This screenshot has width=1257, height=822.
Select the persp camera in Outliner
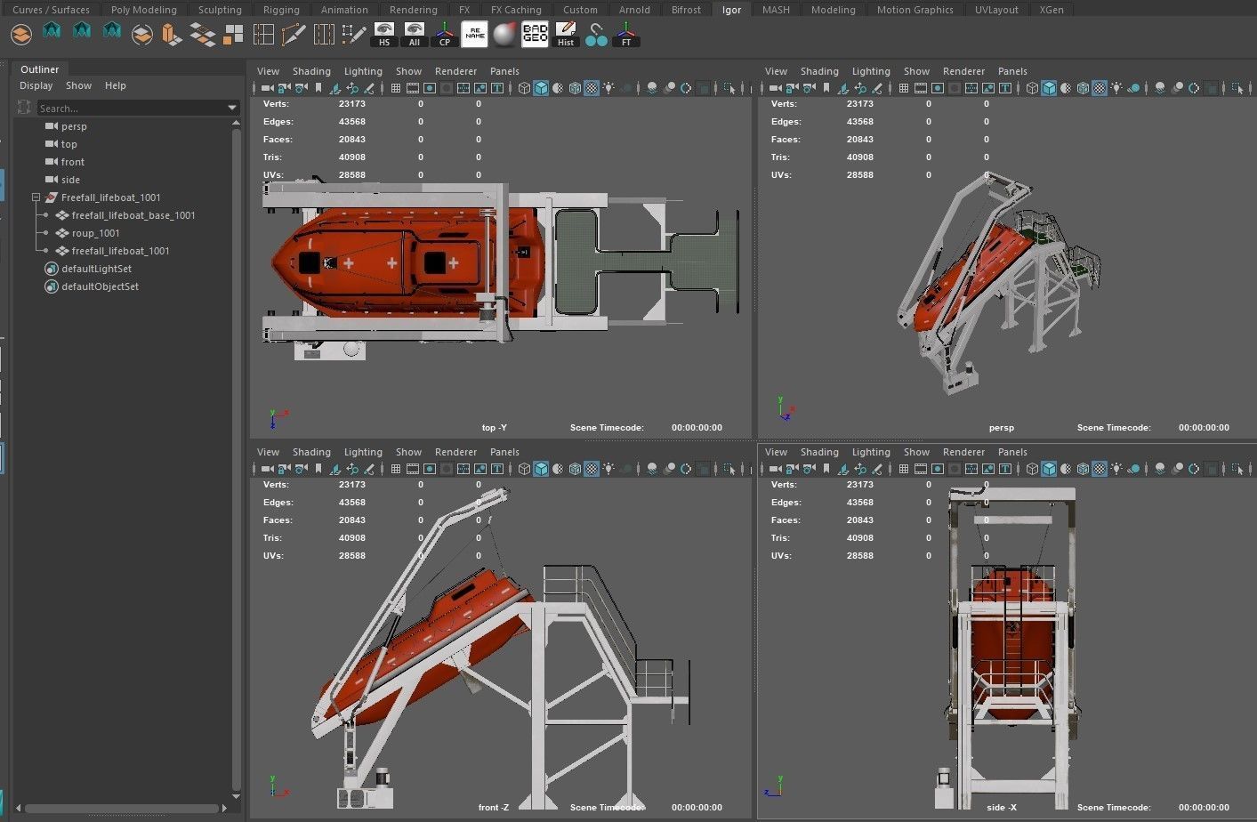[x=74, y=126]
